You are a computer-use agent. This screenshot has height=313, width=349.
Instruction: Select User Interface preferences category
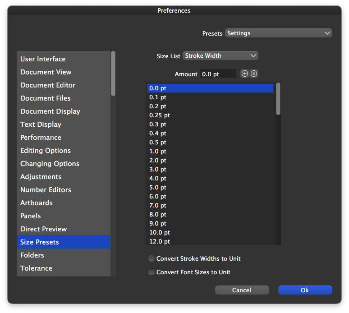[43, 59]
